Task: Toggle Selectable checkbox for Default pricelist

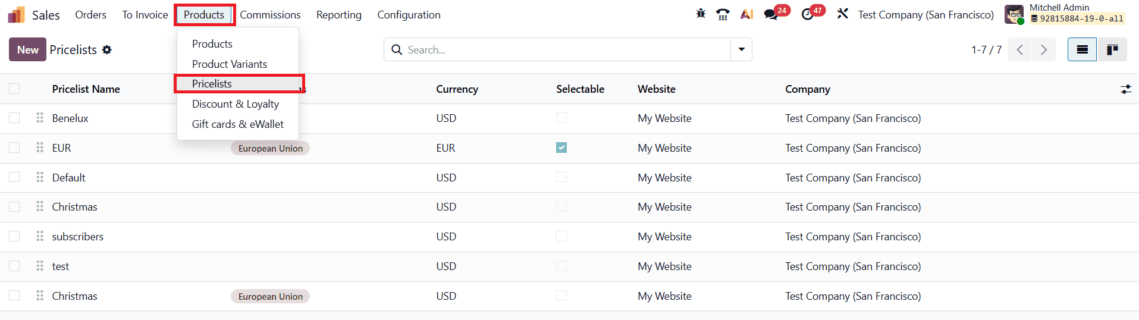Action: pyautogui.click(x=561, y=177)
